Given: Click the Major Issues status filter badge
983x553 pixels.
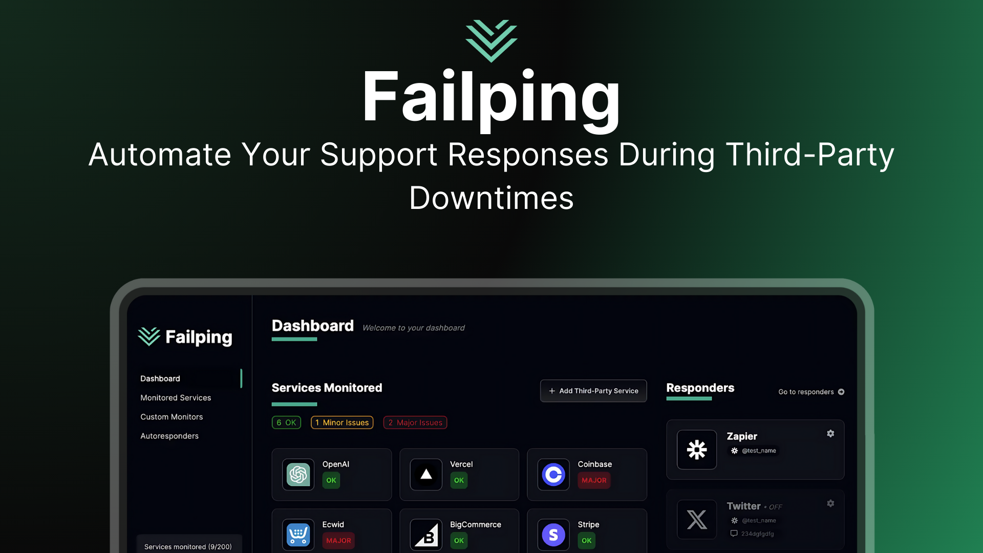Looking at the screenshot, I should (415, 422).
